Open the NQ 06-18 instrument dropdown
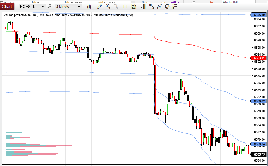 click(32, 6)
